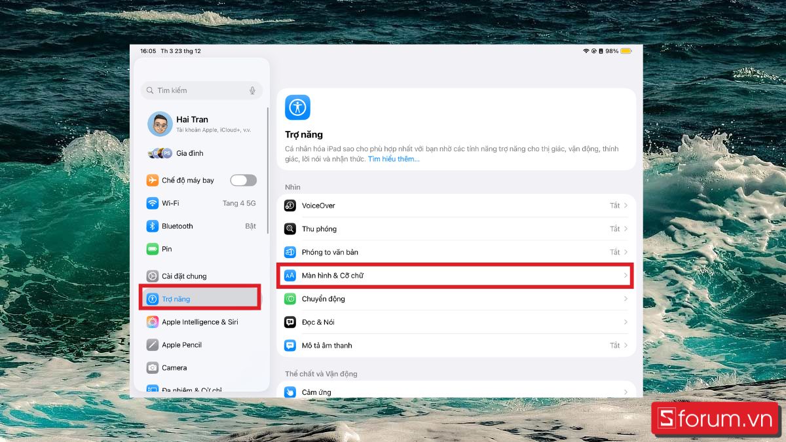786x442 pixels.
Task: Tap the microphone icon in search field
Action: pos(252,90)
